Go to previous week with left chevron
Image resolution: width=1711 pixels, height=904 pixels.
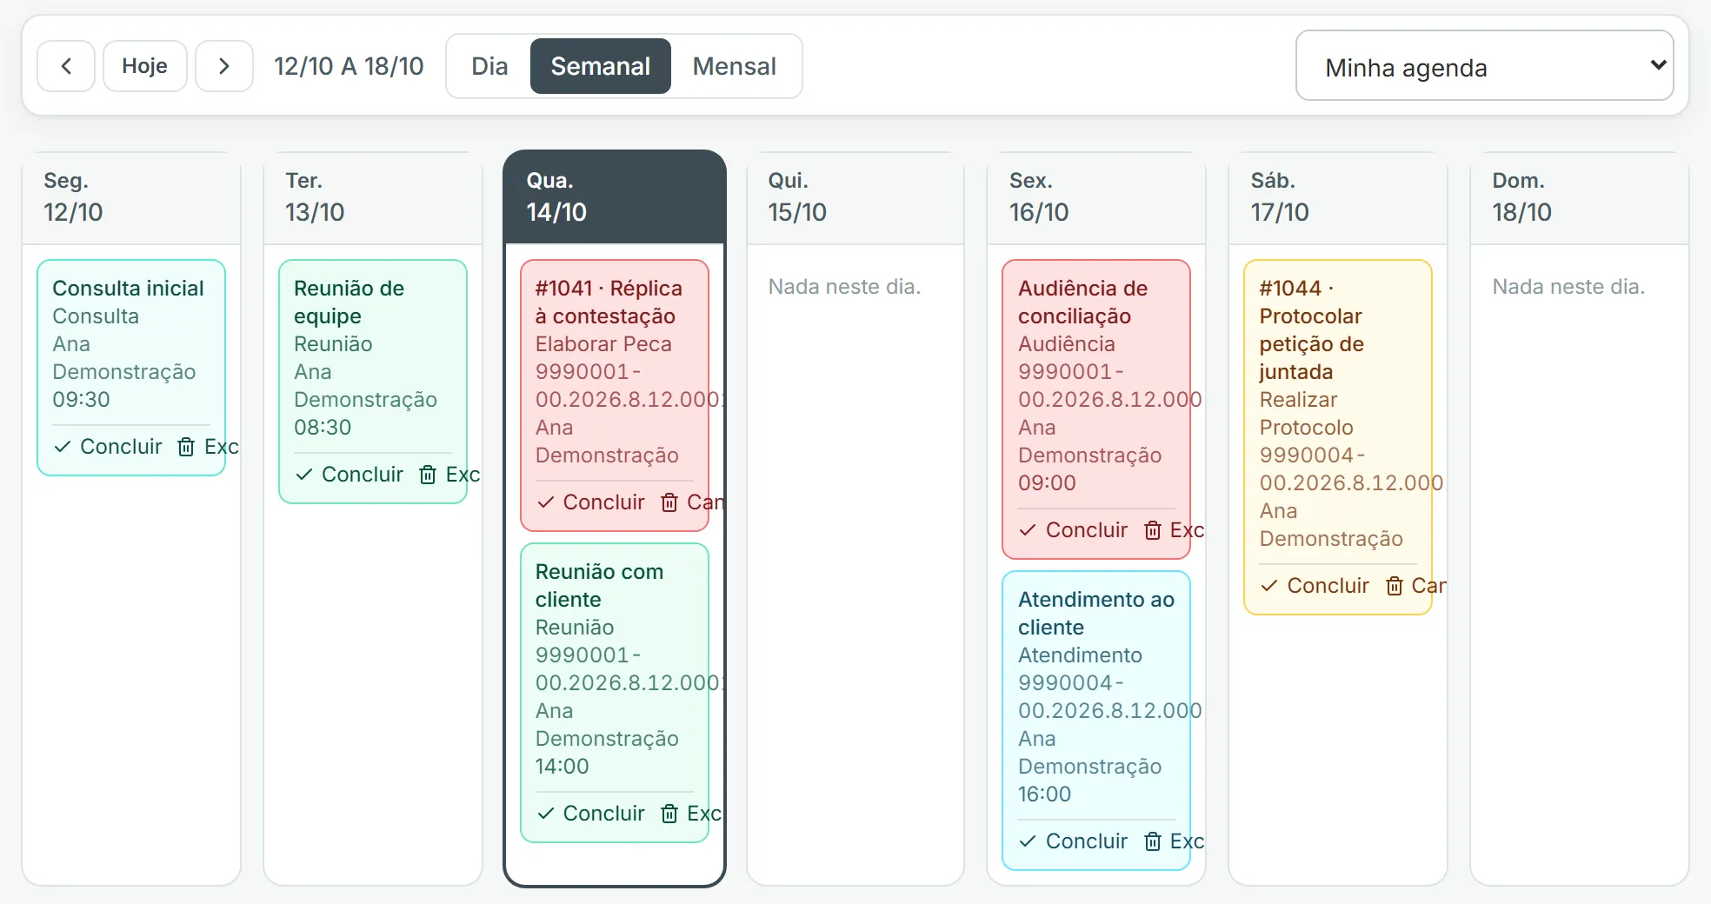[x=66, y=66]
